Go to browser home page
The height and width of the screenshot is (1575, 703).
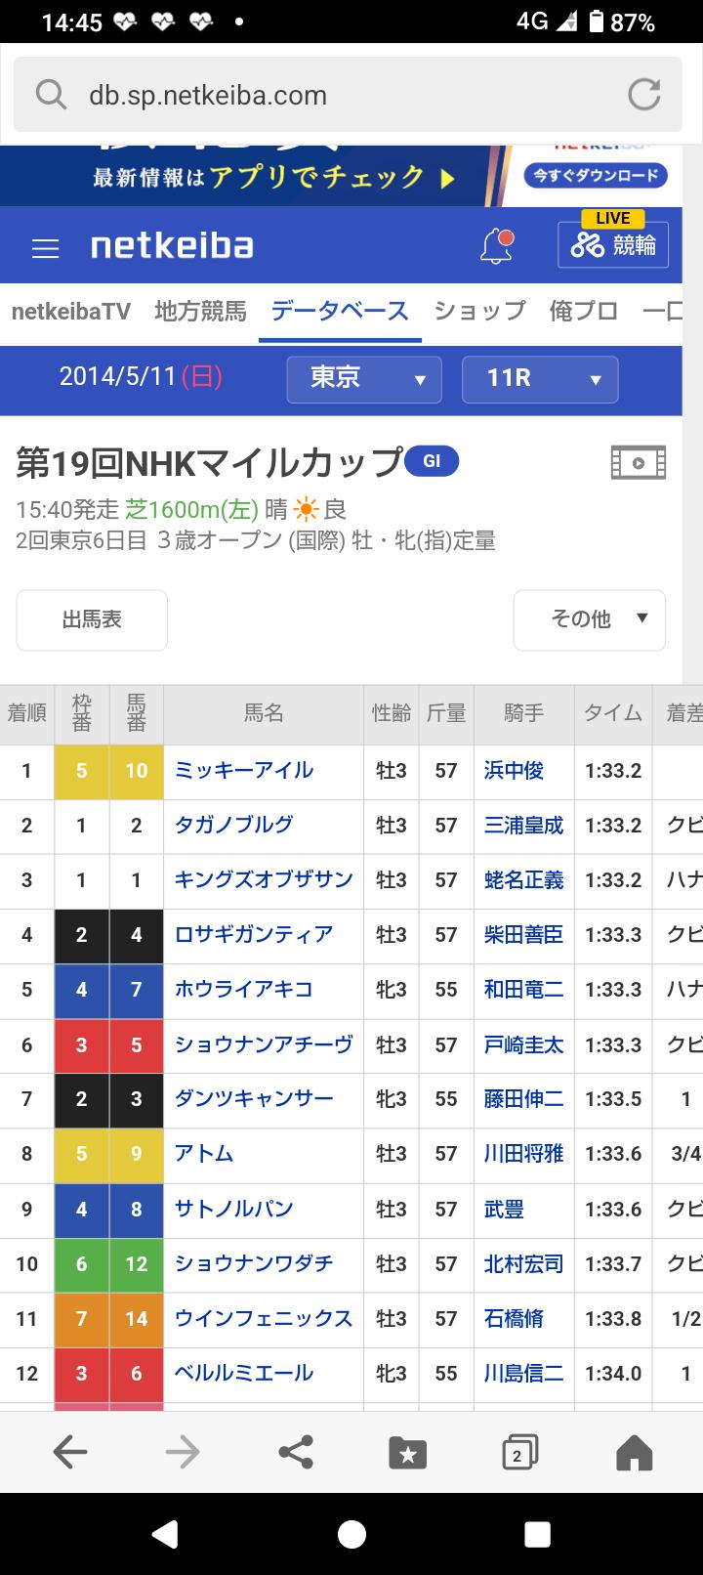634,1453
